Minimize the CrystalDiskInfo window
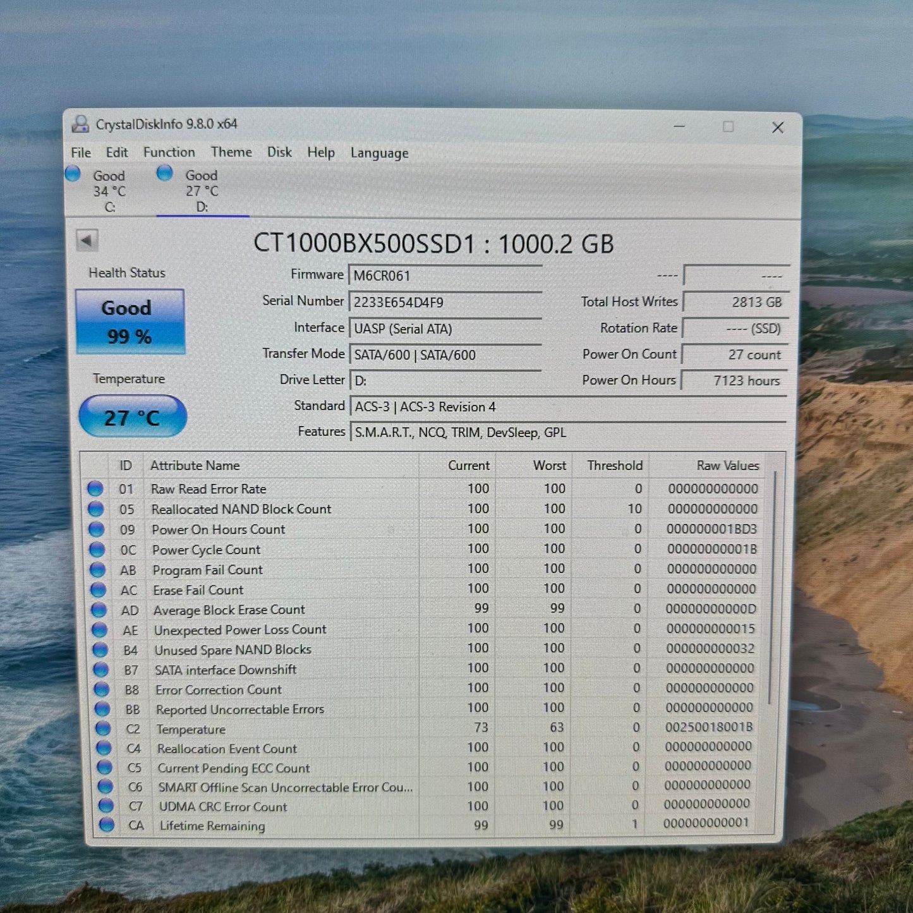The image size is (913, 913). click(x=679, y=126)
